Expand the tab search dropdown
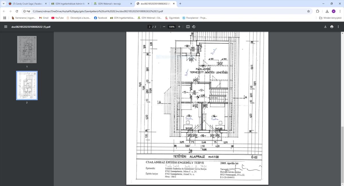 [x=3, y=4]
